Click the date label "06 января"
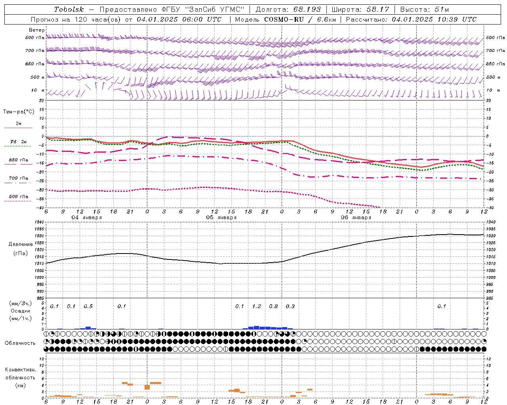The image size is (507, 405). coord(356,218)
